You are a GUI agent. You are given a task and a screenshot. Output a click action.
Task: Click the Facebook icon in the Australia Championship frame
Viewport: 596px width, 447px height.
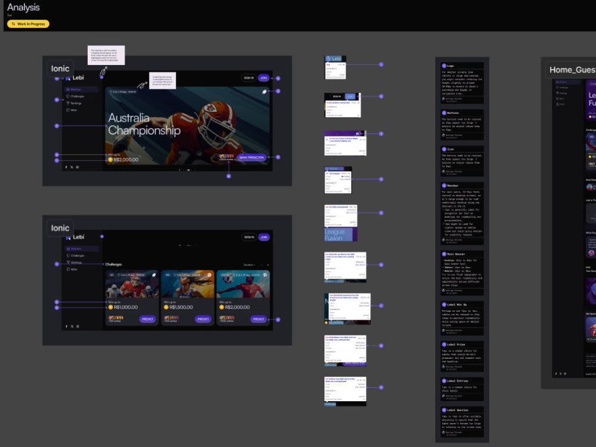point(66,167)
